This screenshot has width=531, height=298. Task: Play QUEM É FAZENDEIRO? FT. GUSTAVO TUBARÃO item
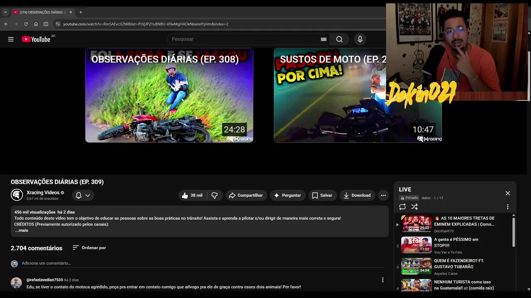coord(454,267)
